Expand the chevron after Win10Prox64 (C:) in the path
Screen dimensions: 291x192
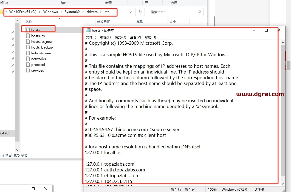click(40, 12)
